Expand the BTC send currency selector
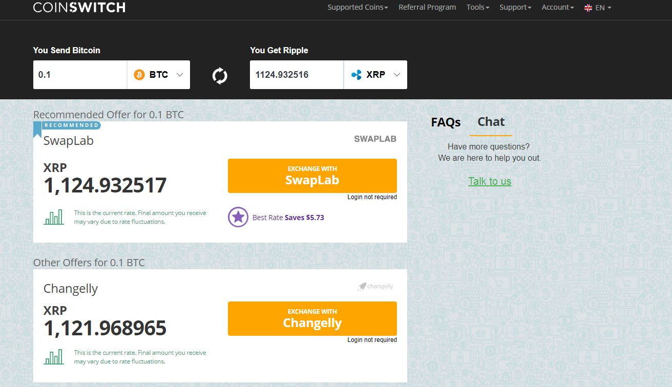This screenshot has height=387, width=672. (x=158, y=75)
